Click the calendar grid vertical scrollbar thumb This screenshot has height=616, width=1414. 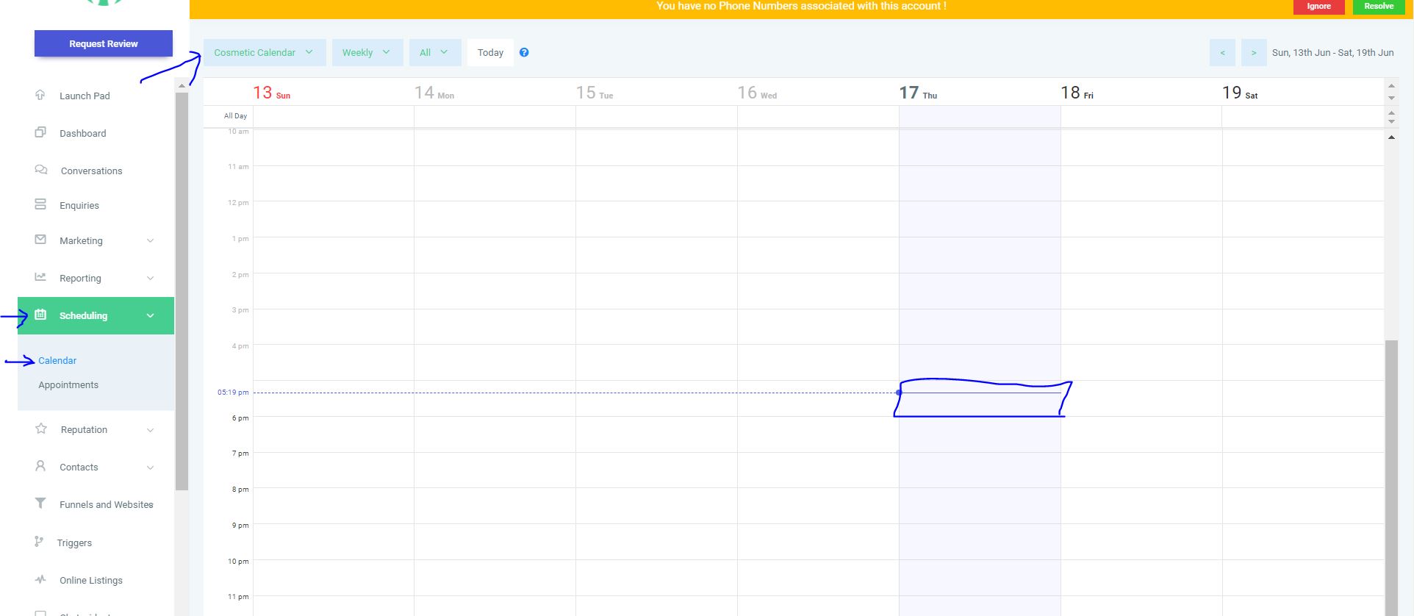[1391, 478]
